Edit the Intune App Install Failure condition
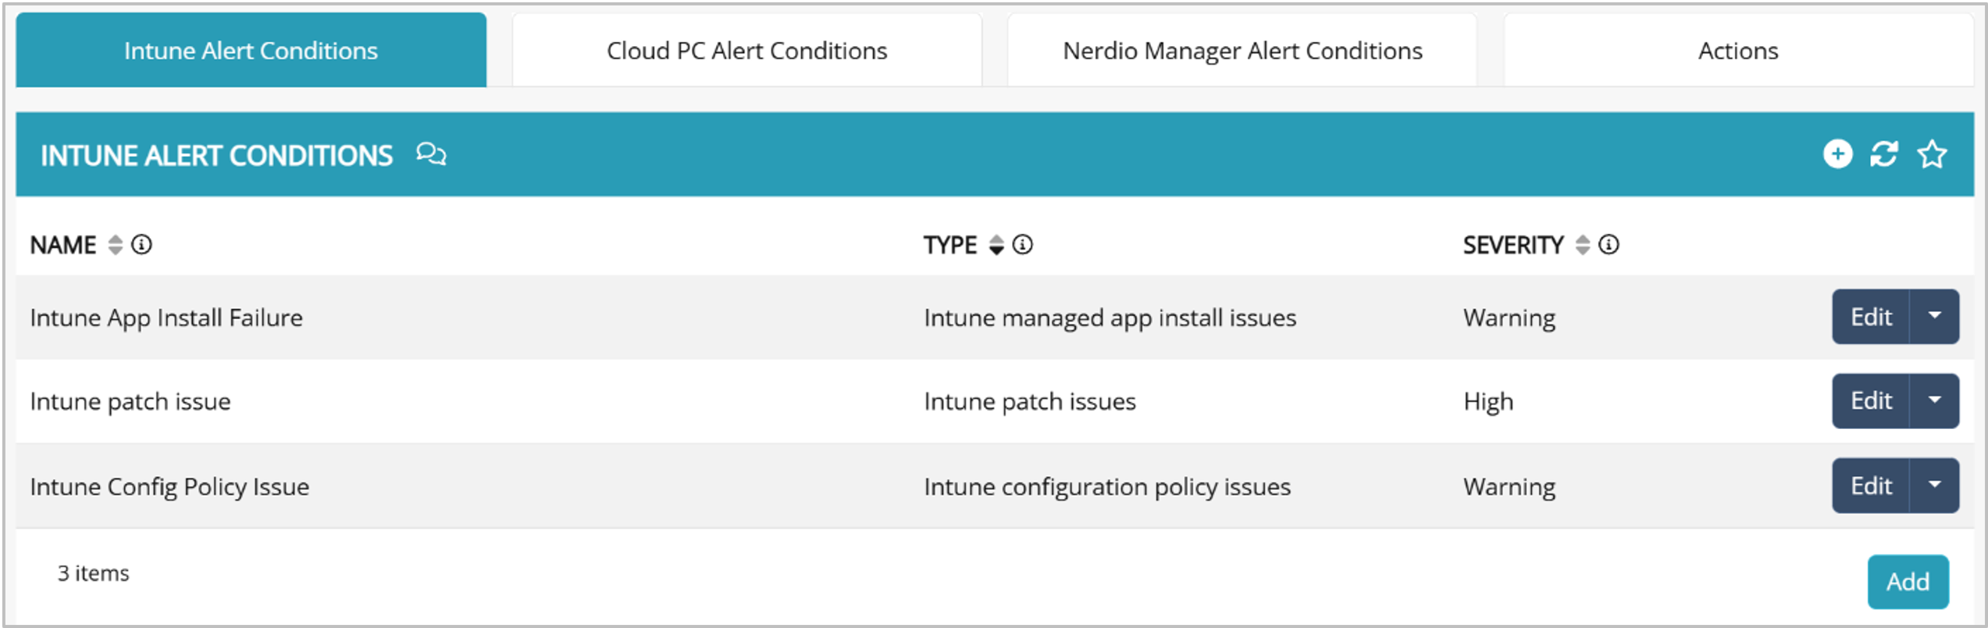This screenshot has width=1988, height=628. 1871,316
